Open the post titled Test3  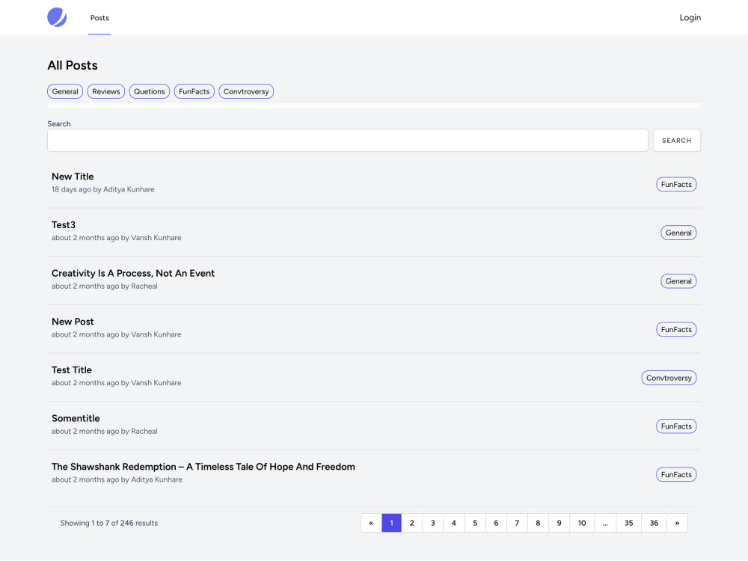[64, 224]
